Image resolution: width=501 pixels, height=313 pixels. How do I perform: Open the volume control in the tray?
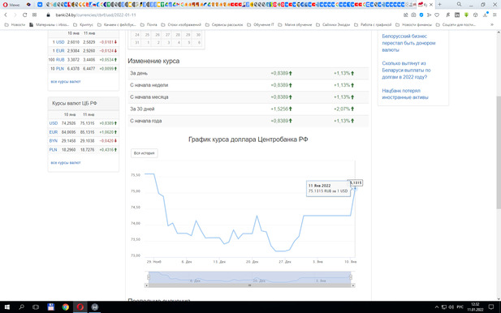click(x=451, y=307)
